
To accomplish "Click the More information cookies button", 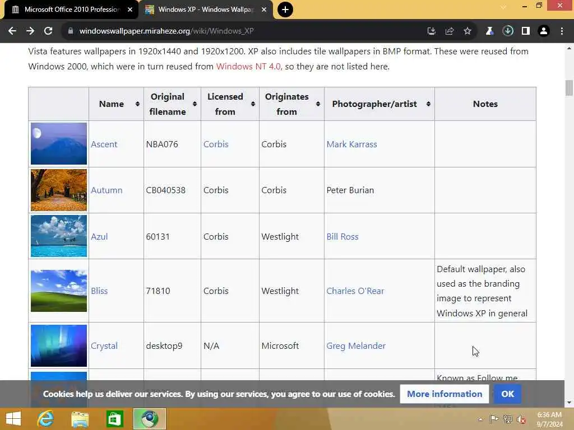I will [445, 394].
